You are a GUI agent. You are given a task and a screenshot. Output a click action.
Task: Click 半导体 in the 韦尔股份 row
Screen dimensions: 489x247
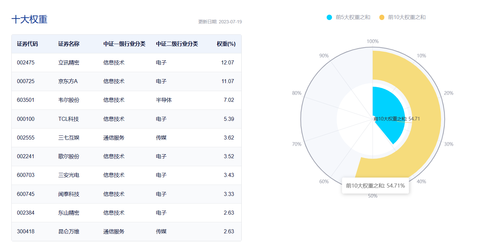164,100
